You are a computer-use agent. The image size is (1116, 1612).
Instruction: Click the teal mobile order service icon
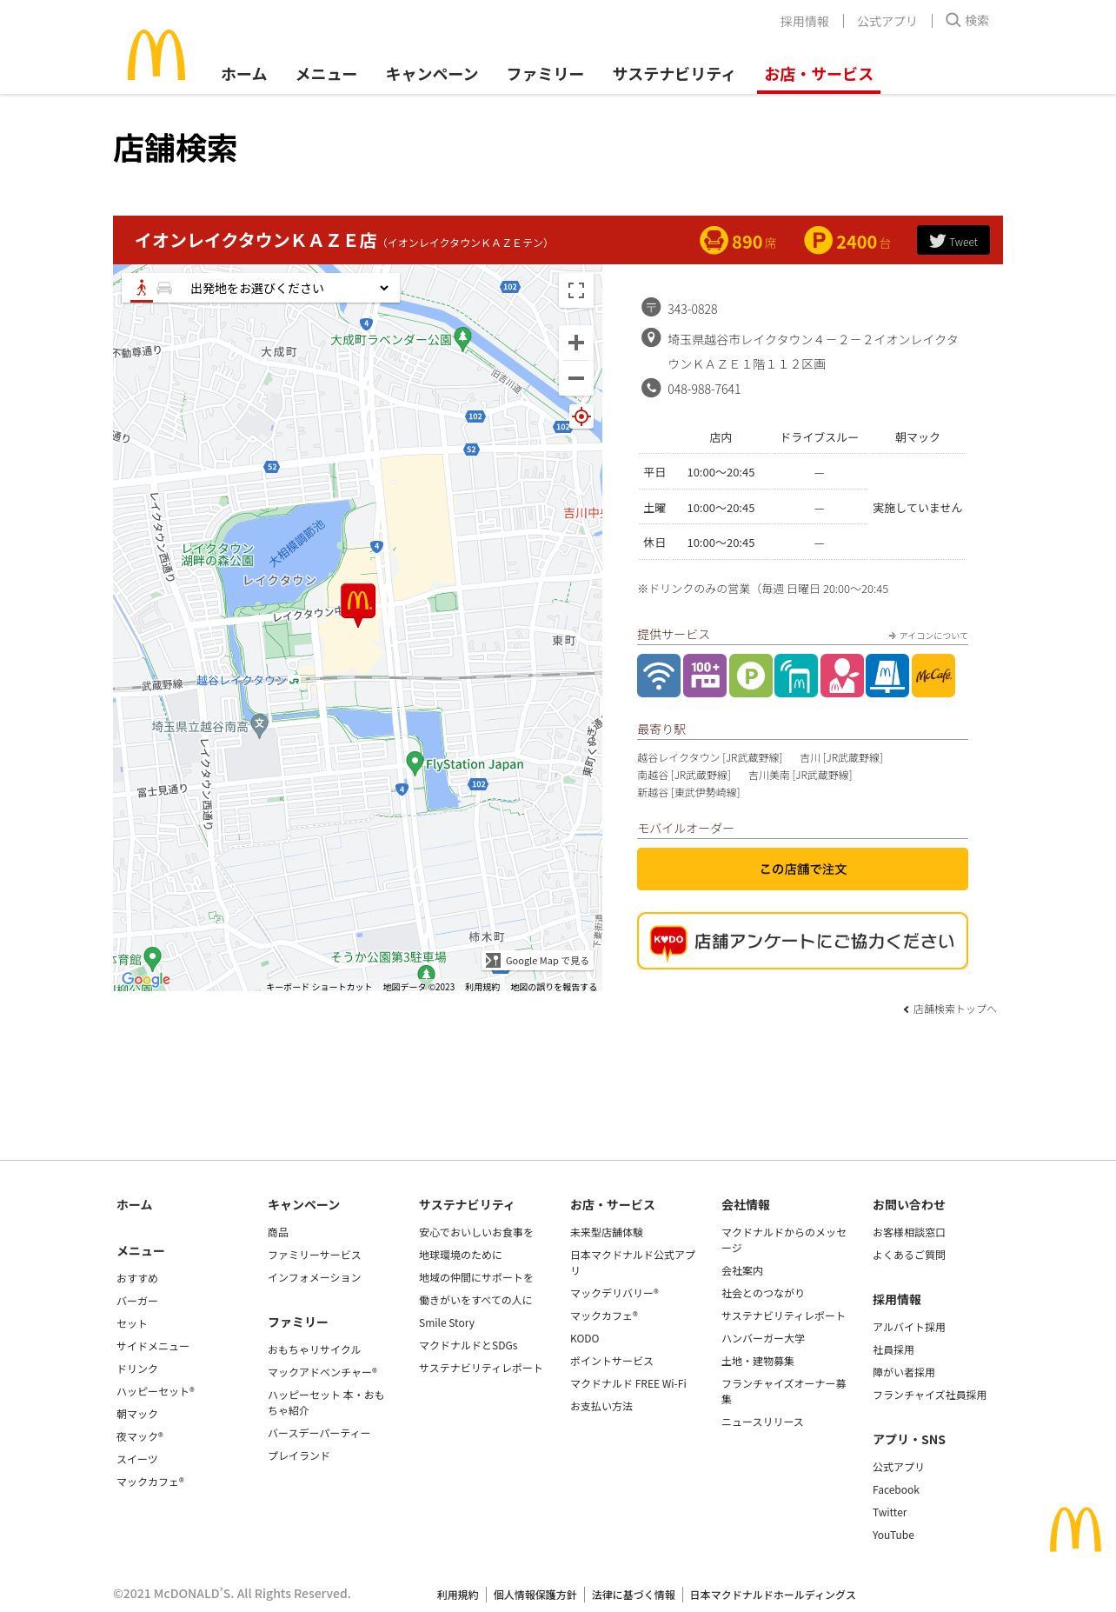click(x=796, y=676)
